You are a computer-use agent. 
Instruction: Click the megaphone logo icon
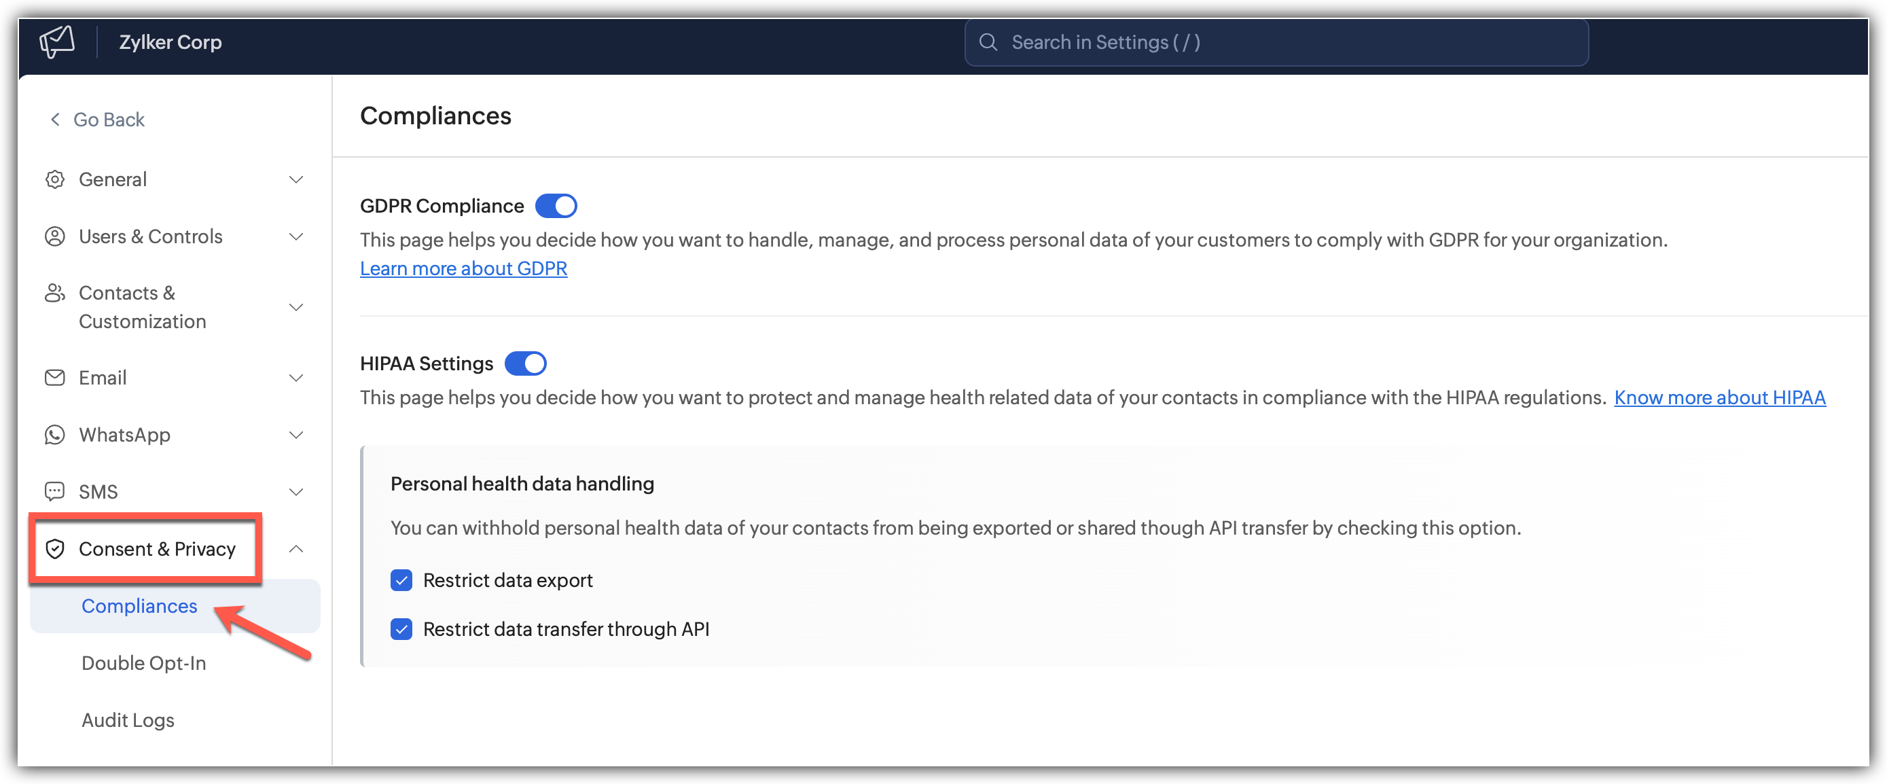57,41
